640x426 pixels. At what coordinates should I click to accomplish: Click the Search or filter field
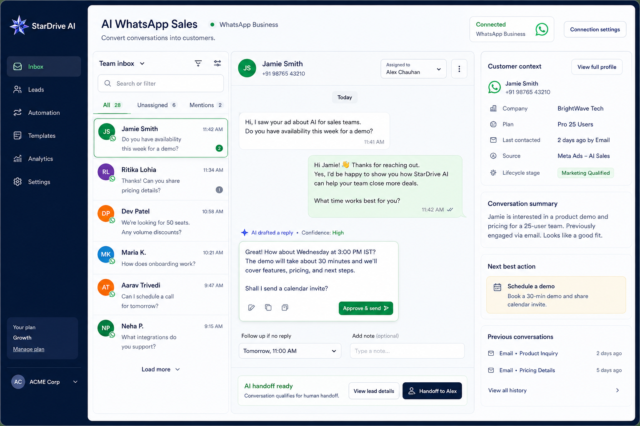(x=161, y=83)
